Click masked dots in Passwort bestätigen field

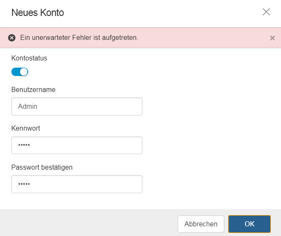coord(24,184)
